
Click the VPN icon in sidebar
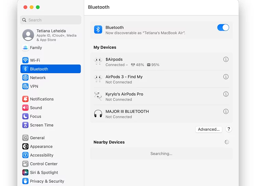(25, 86)
